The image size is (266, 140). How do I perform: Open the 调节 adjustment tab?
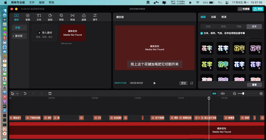point(95,17)
